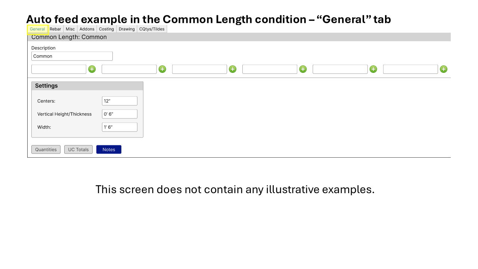Click the fourth green plus icon
This screenshot has width=478, height=269.
(303, 69)
